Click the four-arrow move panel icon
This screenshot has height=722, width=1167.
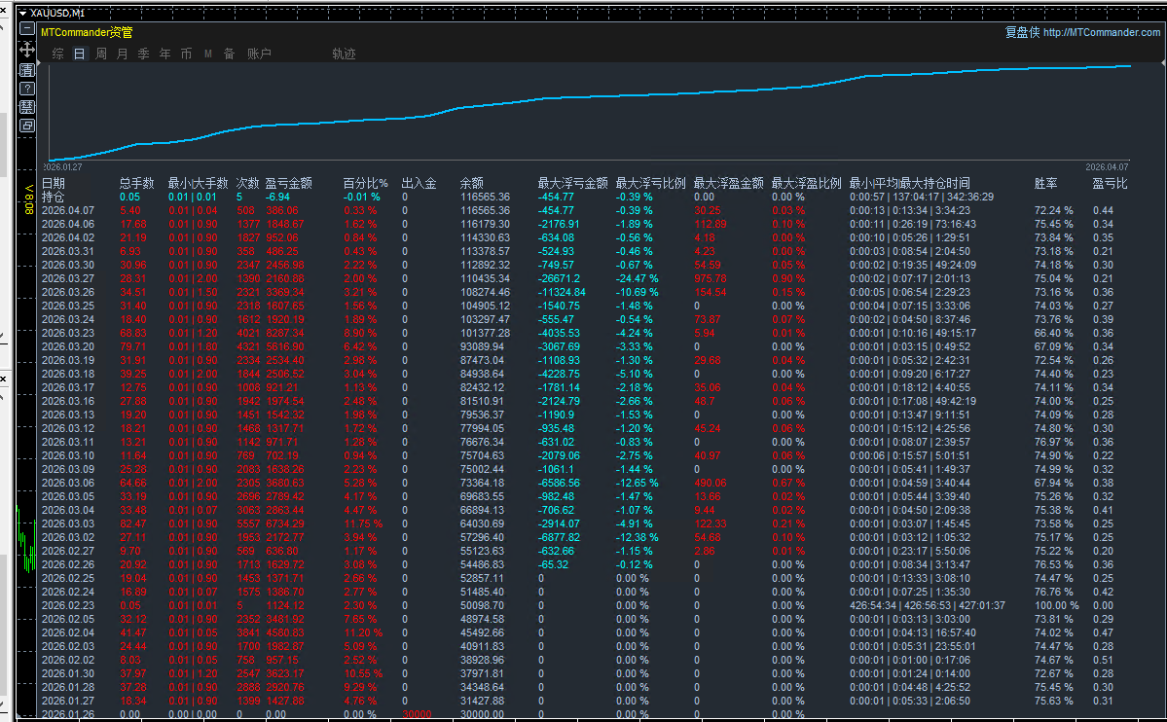pos(26,48)
